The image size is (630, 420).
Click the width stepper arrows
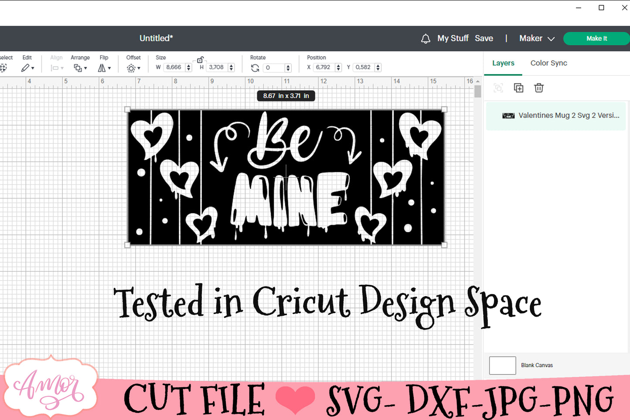pyautogui.click(x=188, y=67)
